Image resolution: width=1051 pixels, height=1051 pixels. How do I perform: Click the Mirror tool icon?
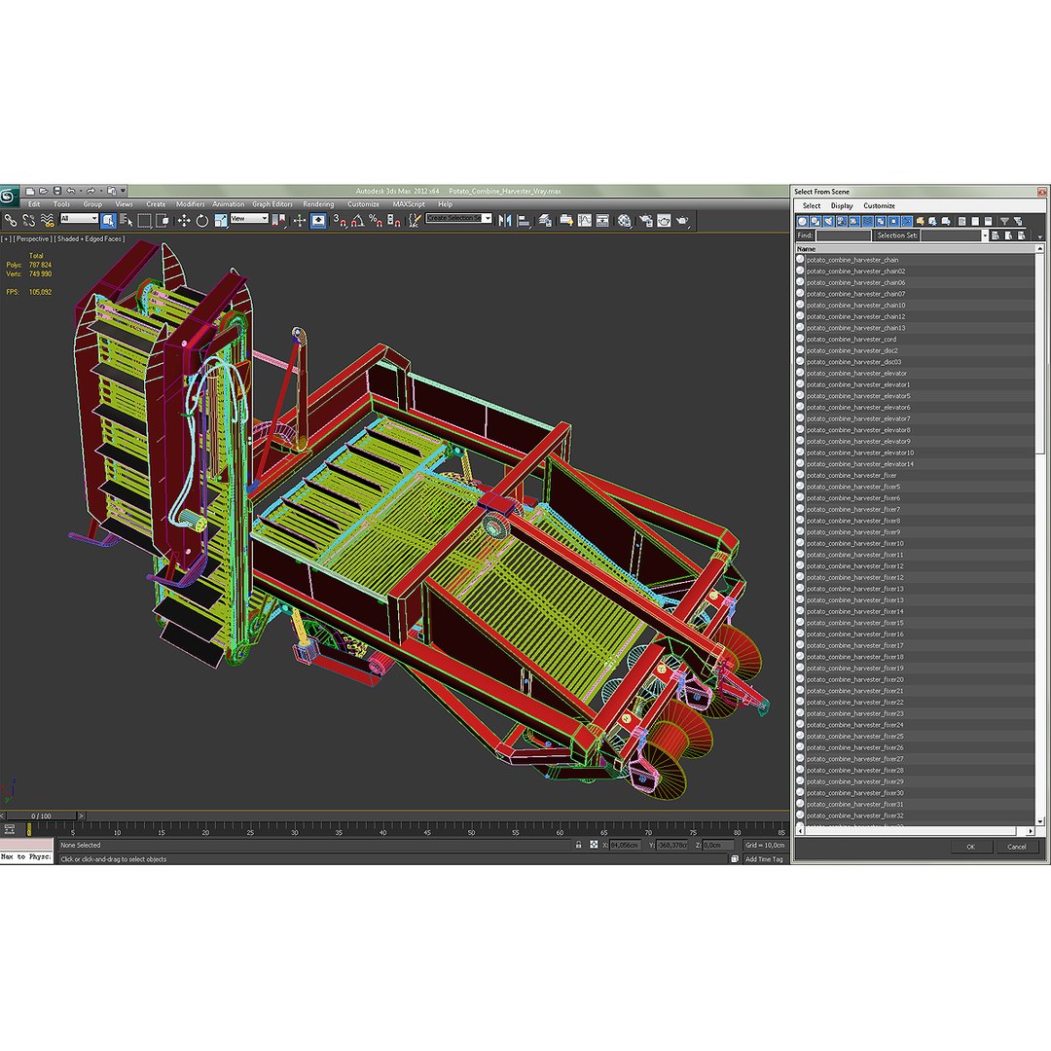(x=505, y=220)
